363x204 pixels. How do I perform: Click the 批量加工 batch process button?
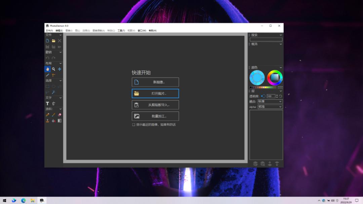pos(155,116)
